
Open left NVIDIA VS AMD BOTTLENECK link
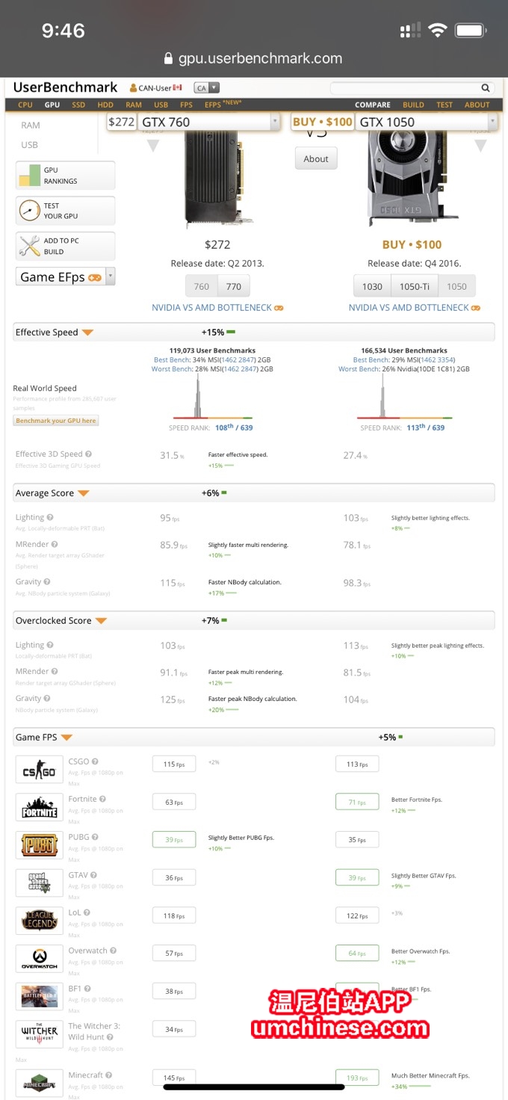click(217, 307)
